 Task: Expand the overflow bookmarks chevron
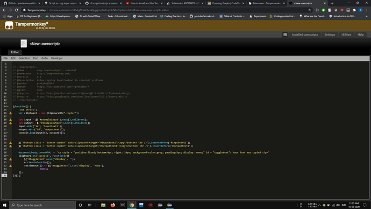click(367, 16)
